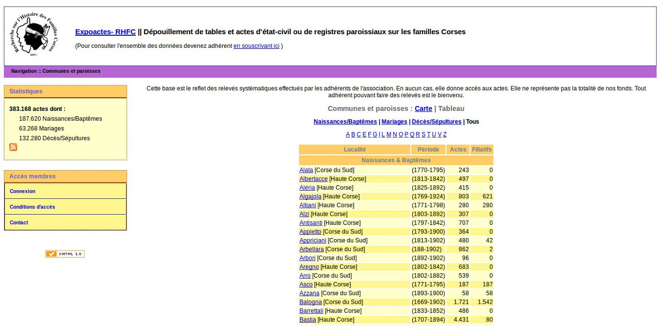Click the 'Naissances & Baptêmes' table section header

(396, 160)
